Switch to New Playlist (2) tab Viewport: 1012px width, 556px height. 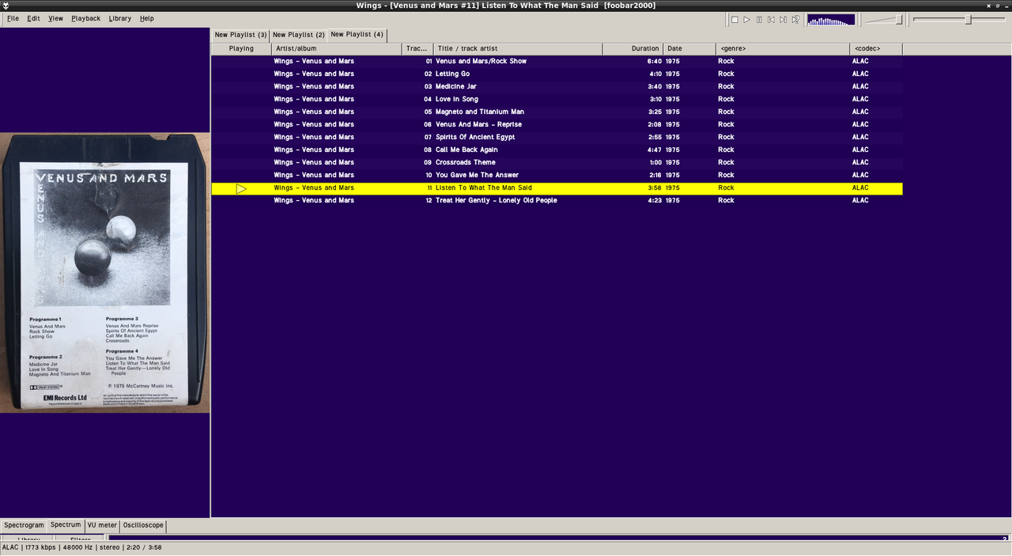pyautogui.click(x=299, y=35)
